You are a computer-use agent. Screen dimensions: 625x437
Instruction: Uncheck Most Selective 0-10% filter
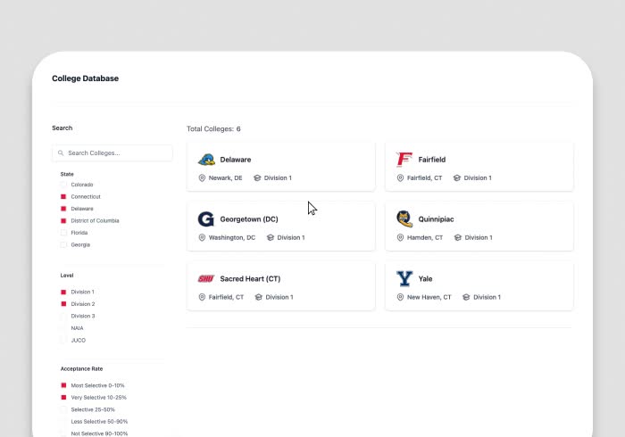tap(63, 385)
